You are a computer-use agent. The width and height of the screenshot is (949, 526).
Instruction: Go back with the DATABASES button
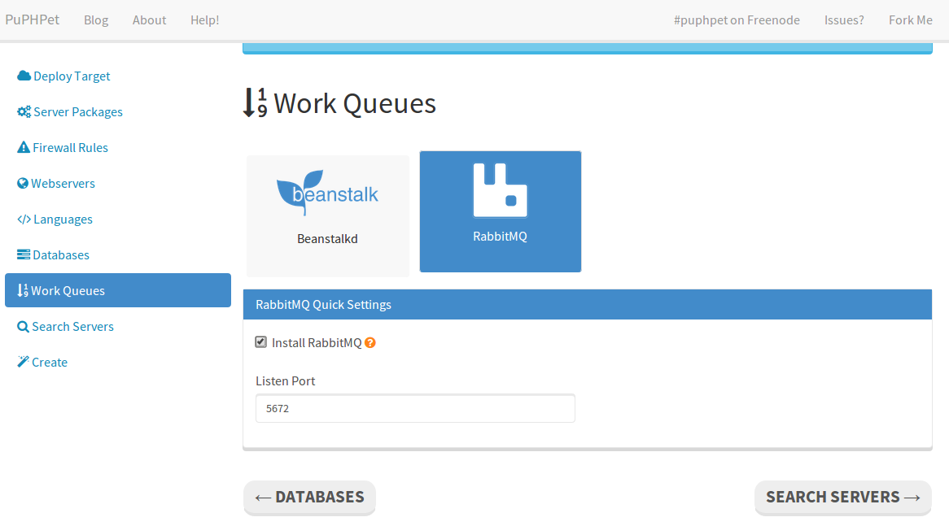(x=309, y=497)
